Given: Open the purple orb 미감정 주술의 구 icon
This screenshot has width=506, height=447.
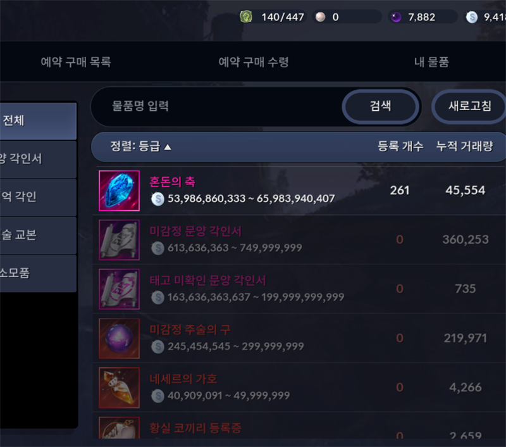Looking at the screenshot, I should coord(119,339).
